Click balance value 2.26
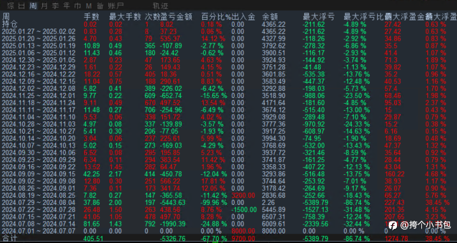The width and height of the screenshot is (457, 243). [268, 202]
